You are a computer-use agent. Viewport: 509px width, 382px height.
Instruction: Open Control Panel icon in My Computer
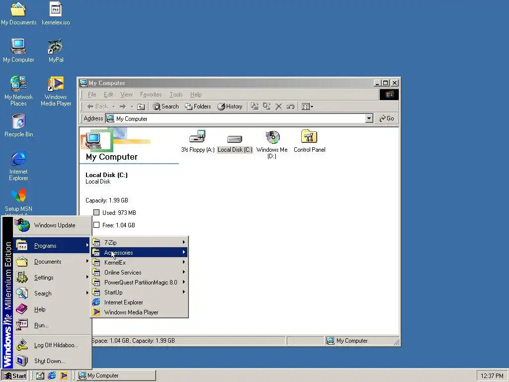[309, 141]
